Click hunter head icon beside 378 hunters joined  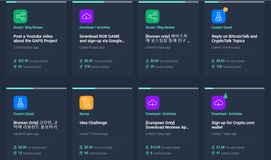[81, 67]
